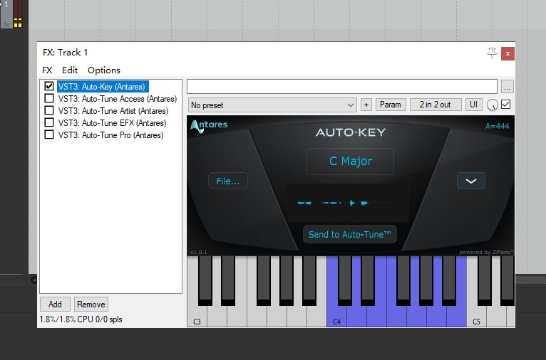
Task: Click the Remove FX button
Action: [x=91, y=305]
